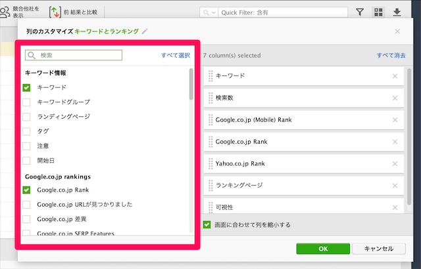421x269 pixels.
Task: Remove Google.co.jp (Mobile) Rank column
Action: [x=395, y=120]
